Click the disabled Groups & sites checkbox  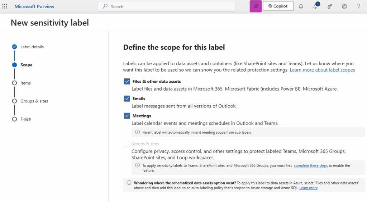127,144
